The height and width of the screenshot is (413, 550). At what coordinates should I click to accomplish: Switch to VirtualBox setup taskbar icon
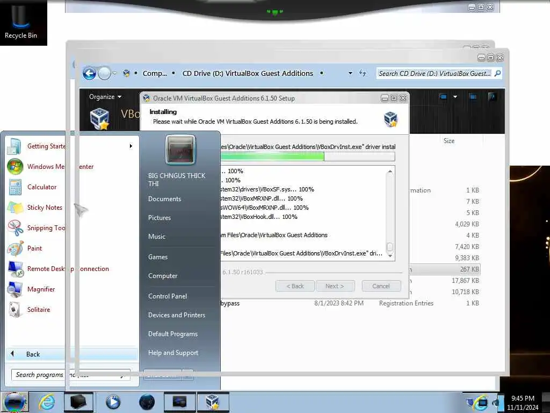pyautogui.click(x=213, y=402)
